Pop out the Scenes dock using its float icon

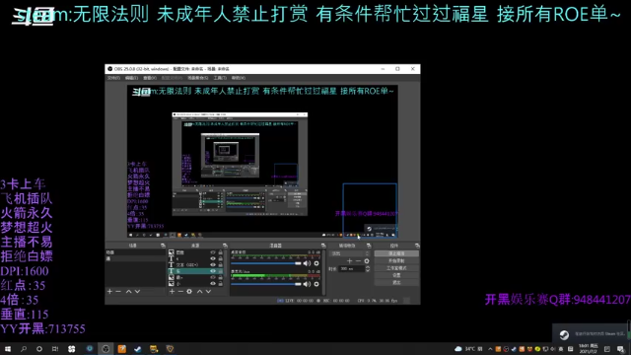pyautogui.click(x=163, y=246)
